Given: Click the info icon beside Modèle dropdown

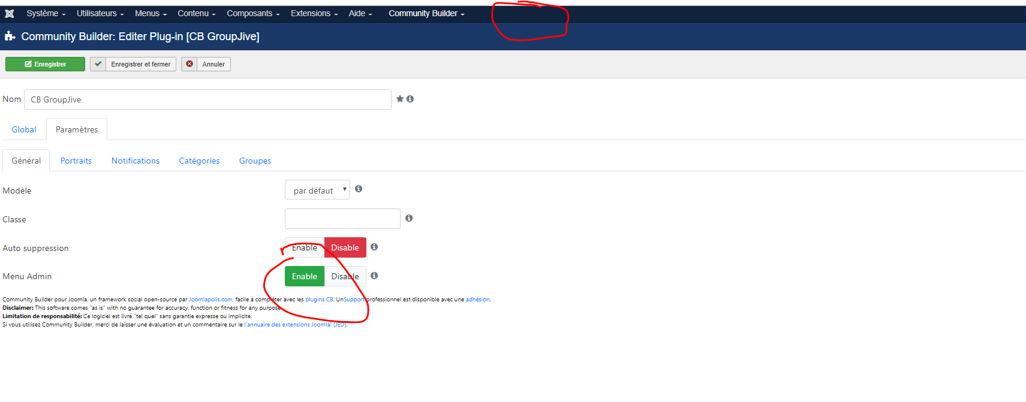Looking at the screenshot, I should 359,189.
